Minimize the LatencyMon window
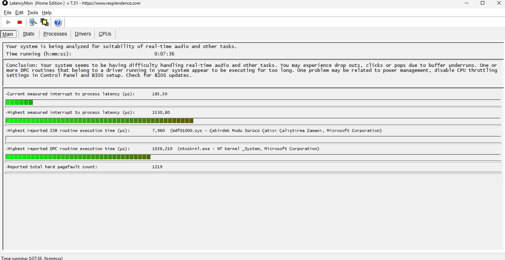This screenshot has width=505, height=260. (467, 3)
